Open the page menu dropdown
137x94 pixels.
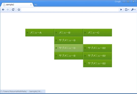[127, 10]
